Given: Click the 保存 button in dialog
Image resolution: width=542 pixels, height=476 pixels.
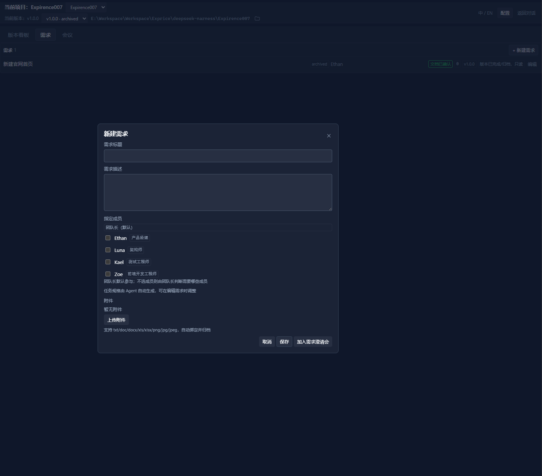Looking at the screenshot, I should pos(284,342).
